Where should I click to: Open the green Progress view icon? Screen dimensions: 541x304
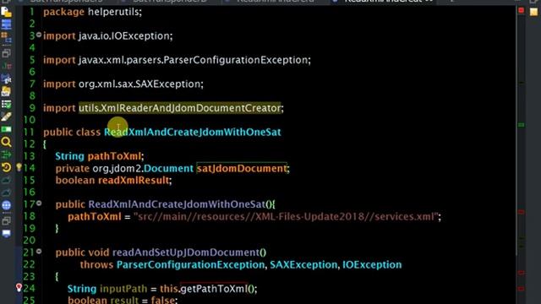(6, 129)
